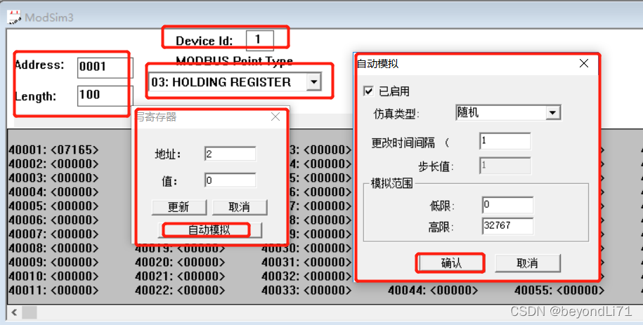Viewport: 643px width, 325px height.
Task: Select register 40004: <00000>
Action: (53, 192)
